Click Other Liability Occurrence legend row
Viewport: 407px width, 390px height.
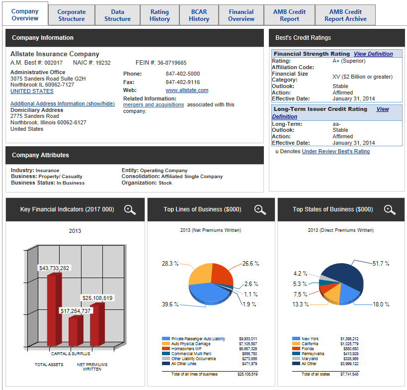tap(210, 359)
